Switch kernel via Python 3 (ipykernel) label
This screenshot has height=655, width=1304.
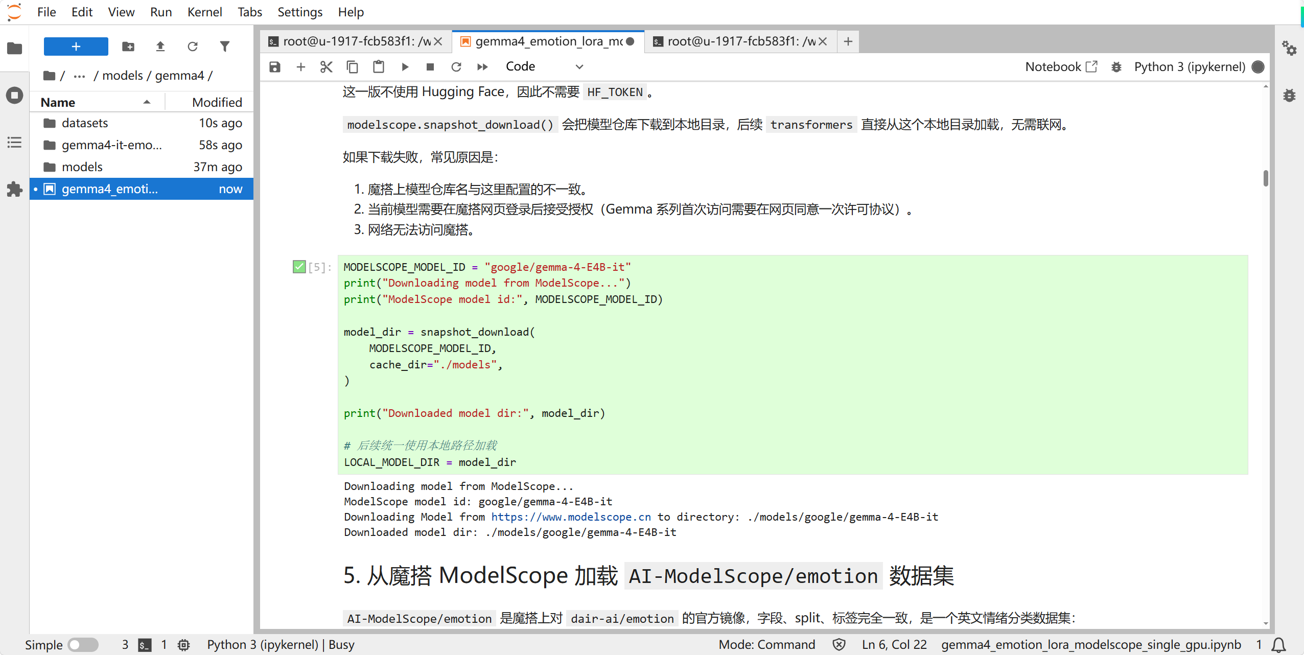pos(1190,67)
